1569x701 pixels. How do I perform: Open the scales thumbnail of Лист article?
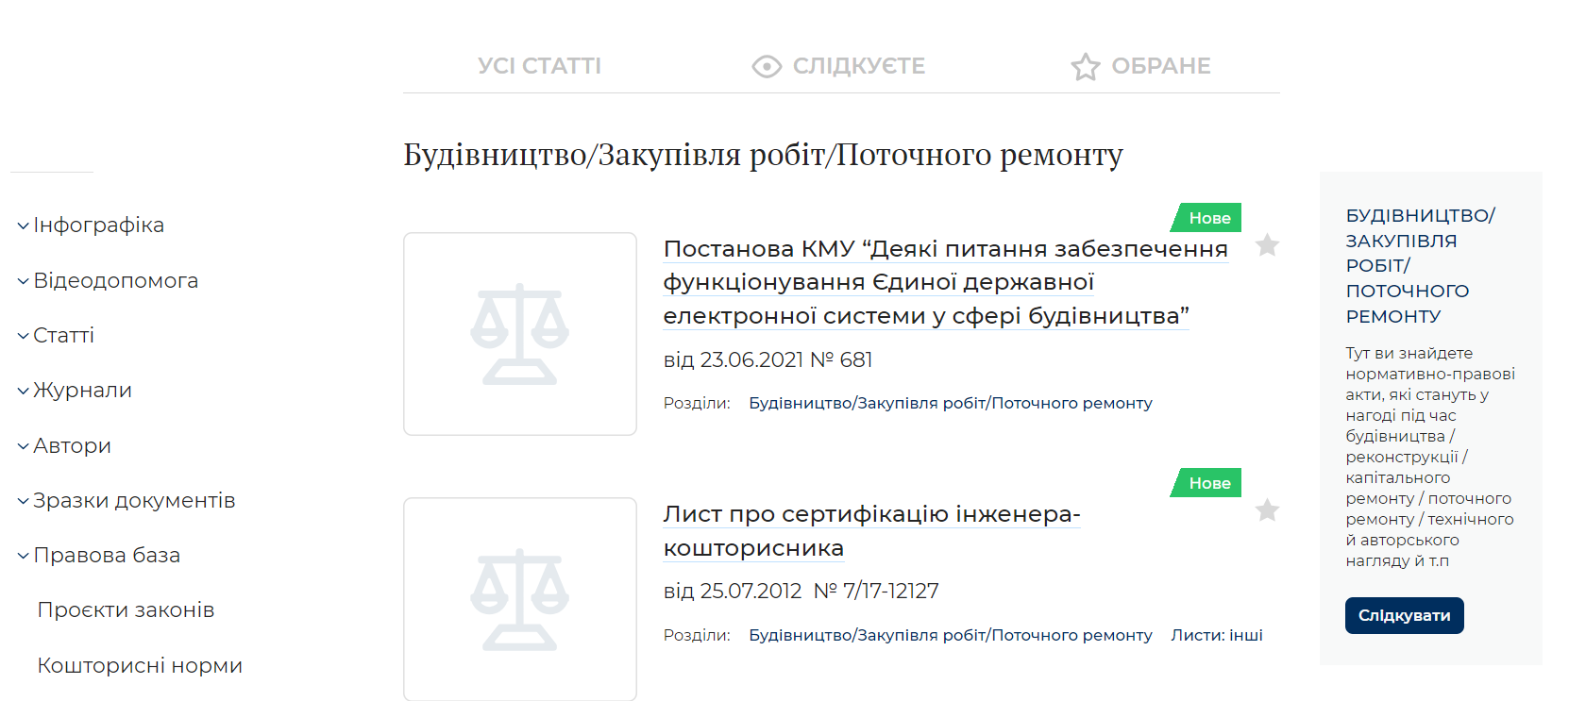520,599
